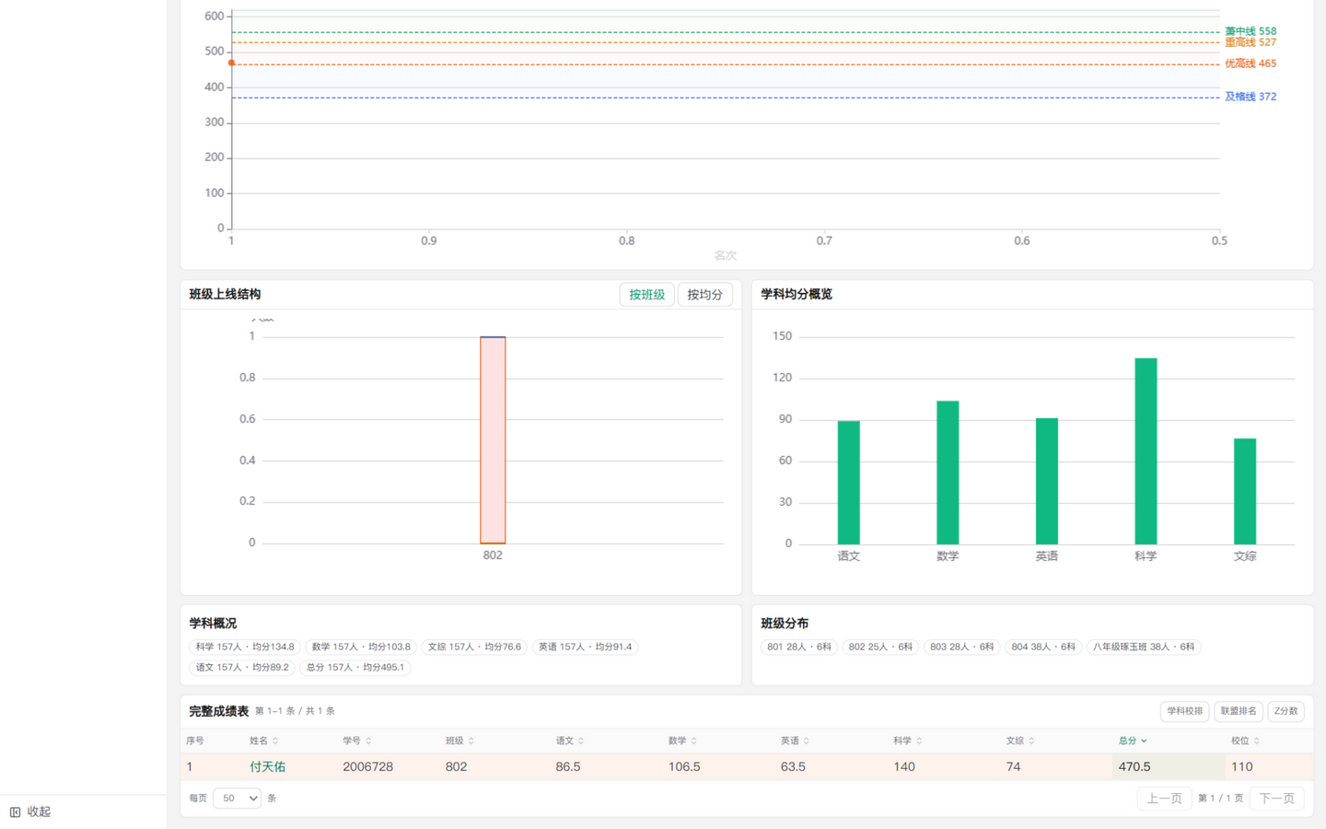Click the 学科均分概览 panel title
This screenshot has width=1326, height=829.
point(797,295)
